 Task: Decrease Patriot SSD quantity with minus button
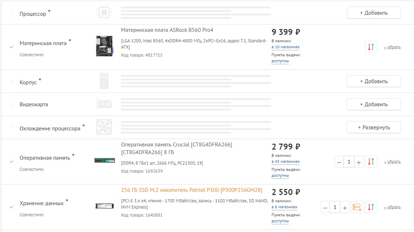click(325, 208)
